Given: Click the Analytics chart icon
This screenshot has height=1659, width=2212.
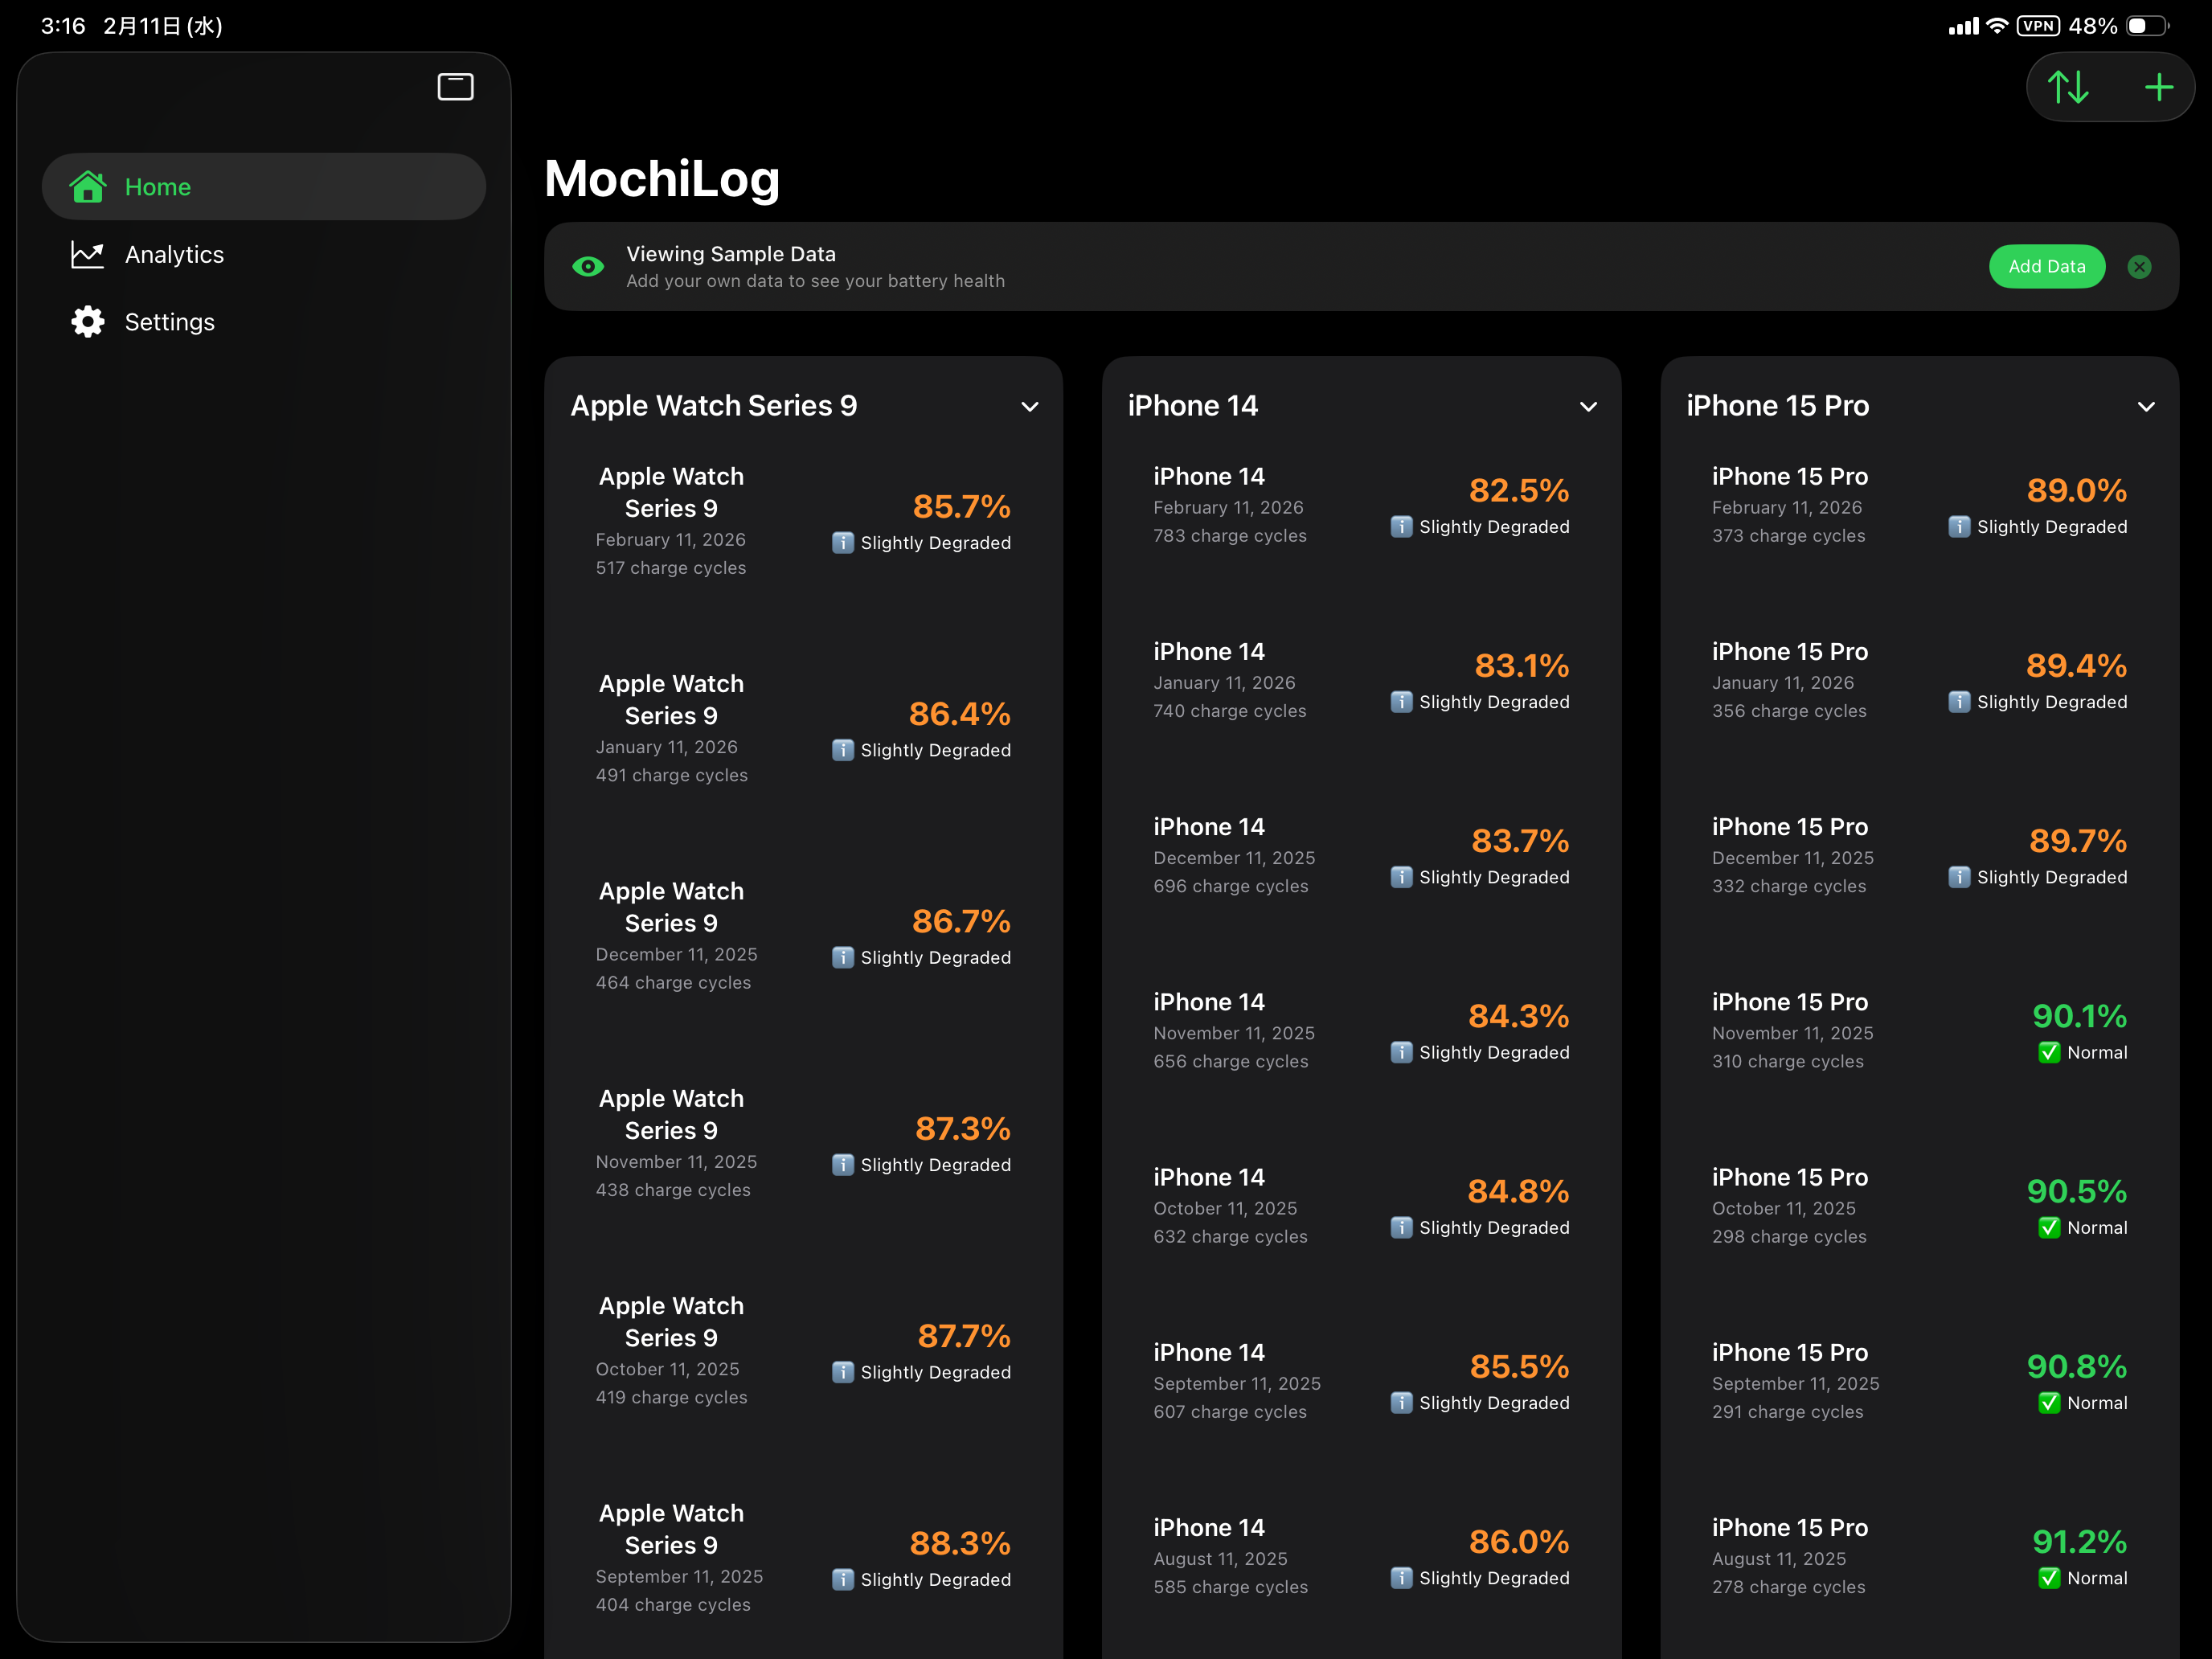Looking at the screenshot, I should [x=88, y=254].
